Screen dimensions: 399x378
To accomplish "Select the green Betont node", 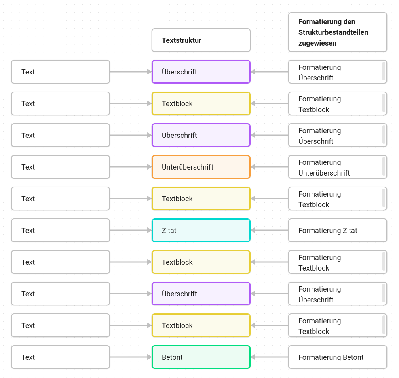I will point(201,357).
